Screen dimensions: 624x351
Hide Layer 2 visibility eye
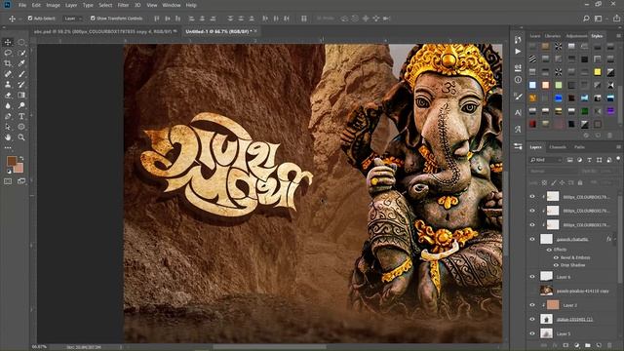coord(532,305)
